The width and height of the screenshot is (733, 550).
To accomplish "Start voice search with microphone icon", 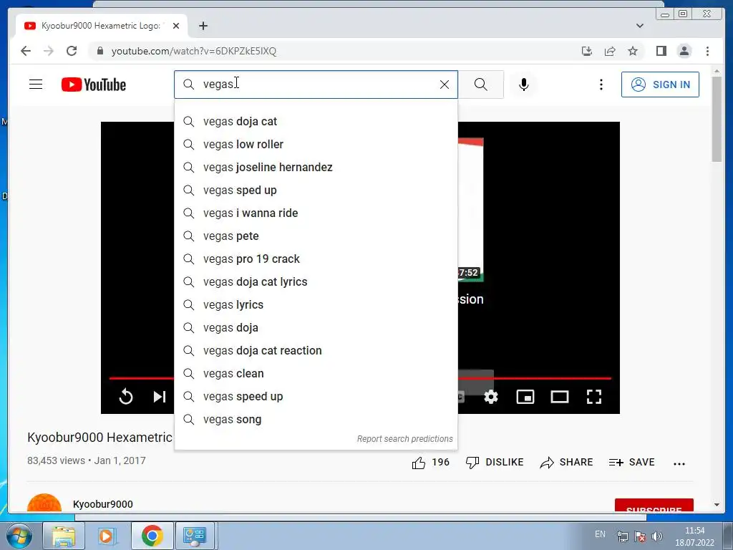I will click(x=523, y=85).
